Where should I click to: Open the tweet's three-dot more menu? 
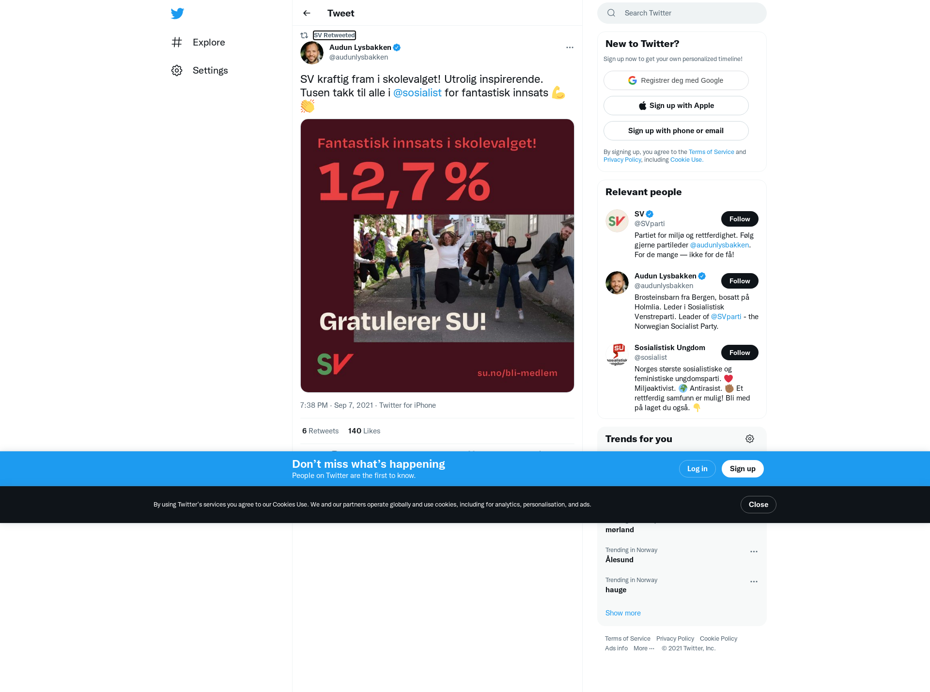pyautogui.click(x=570, y=47)
